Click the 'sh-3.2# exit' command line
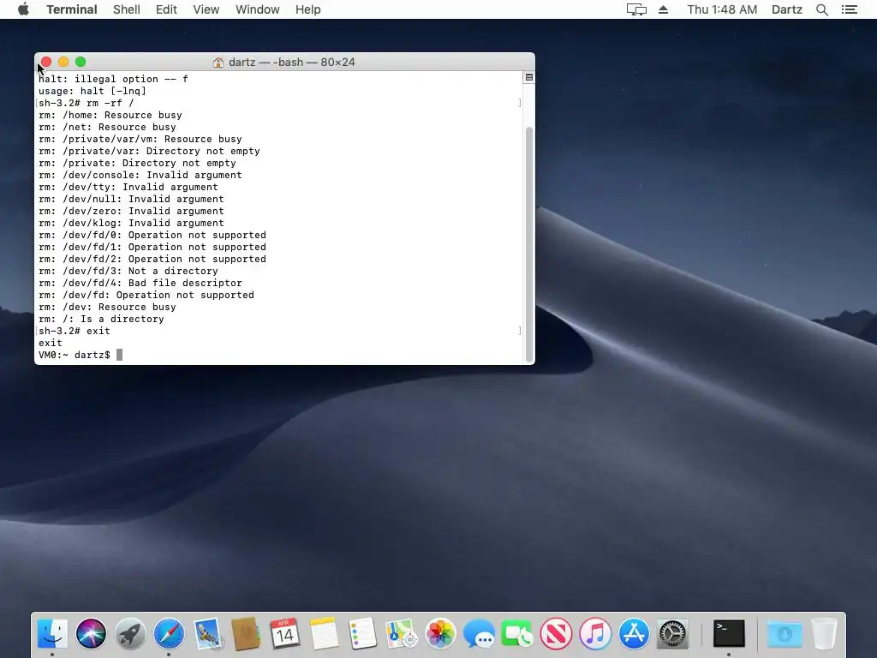 [75, 332]
